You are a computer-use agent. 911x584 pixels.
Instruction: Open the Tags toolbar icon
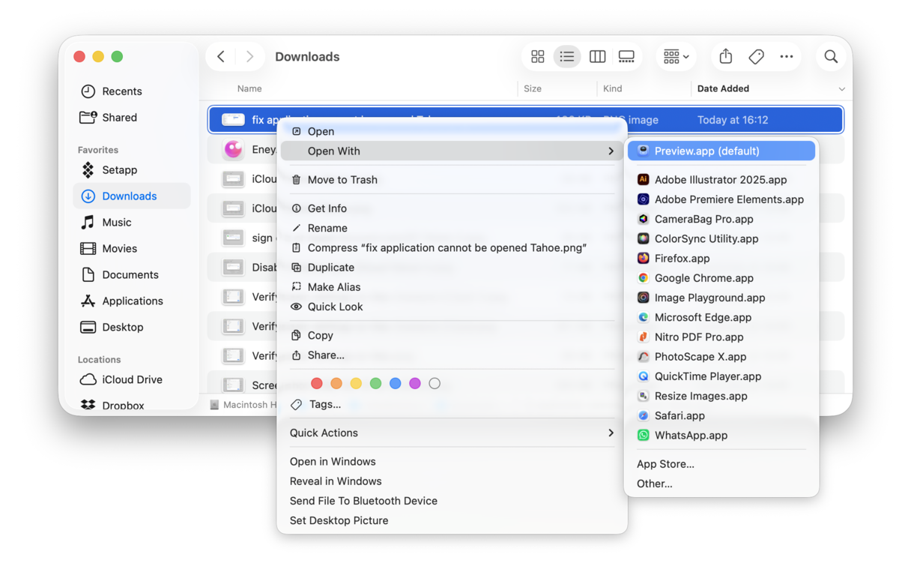pyautogui.click(x=756, y=56)
